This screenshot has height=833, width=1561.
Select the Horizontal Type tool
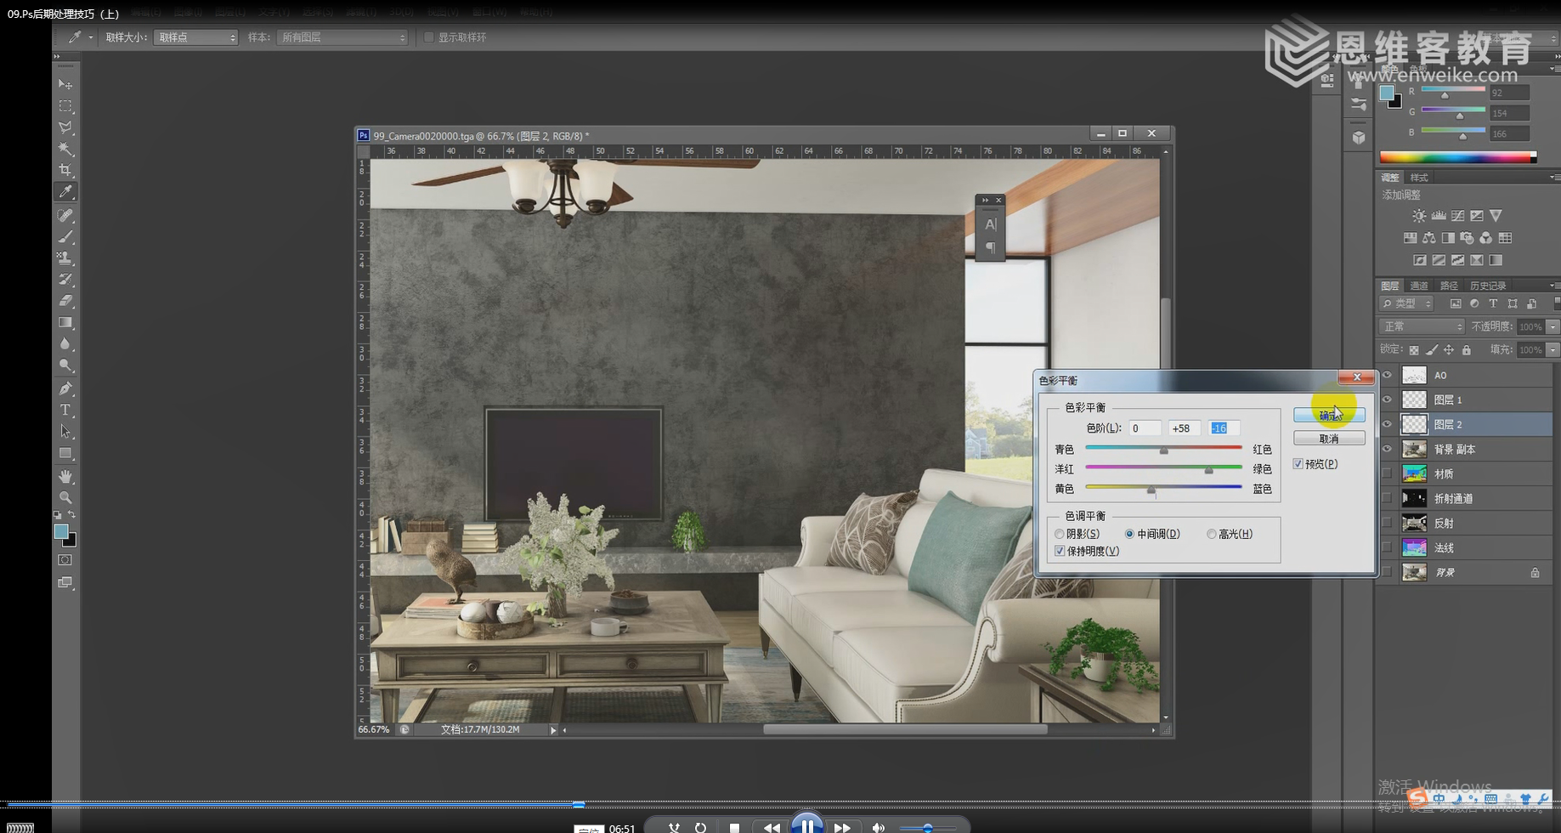[65, 410]
